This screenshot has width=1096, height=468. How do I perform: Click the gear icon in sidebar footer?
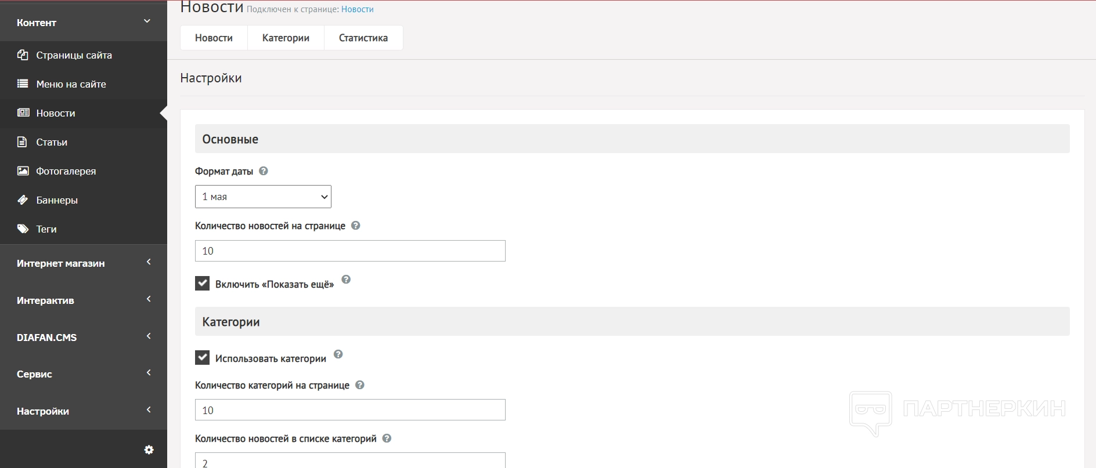[x=149, y=450]
